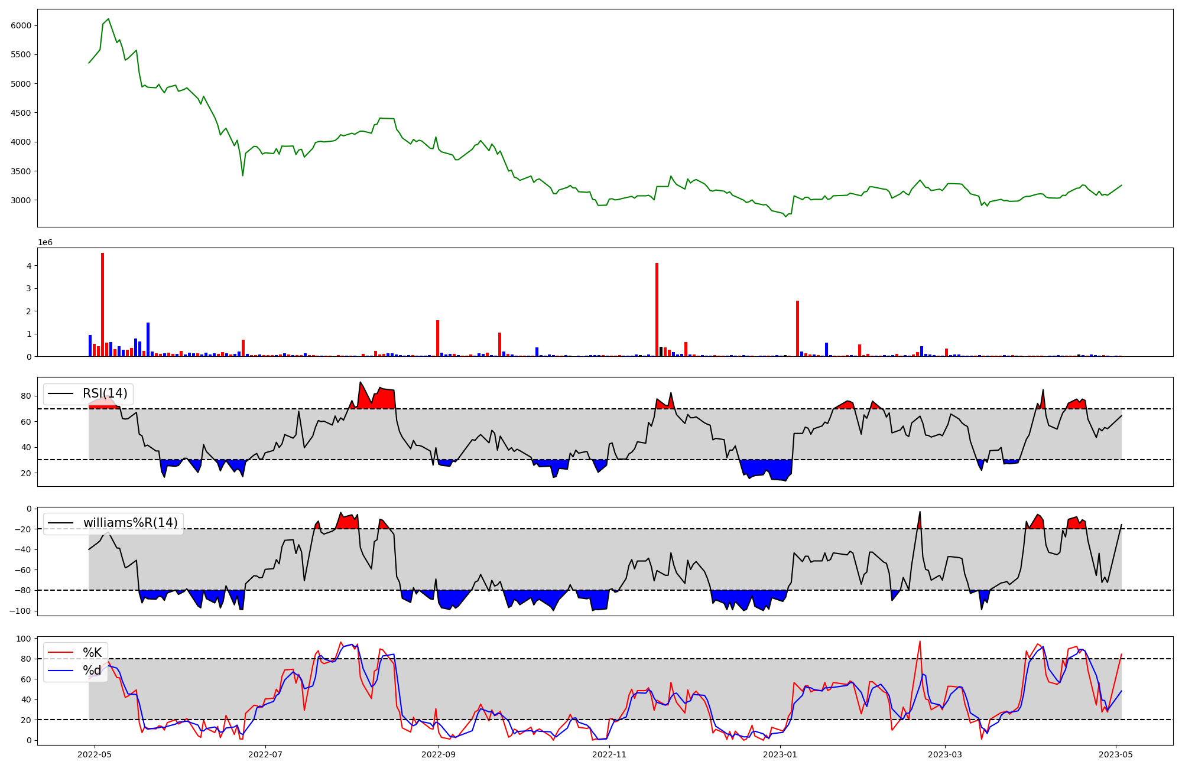
Task: Click tall red volume bar in mid-November 2022
Action: pyautogui.click(x=657, y=310)
